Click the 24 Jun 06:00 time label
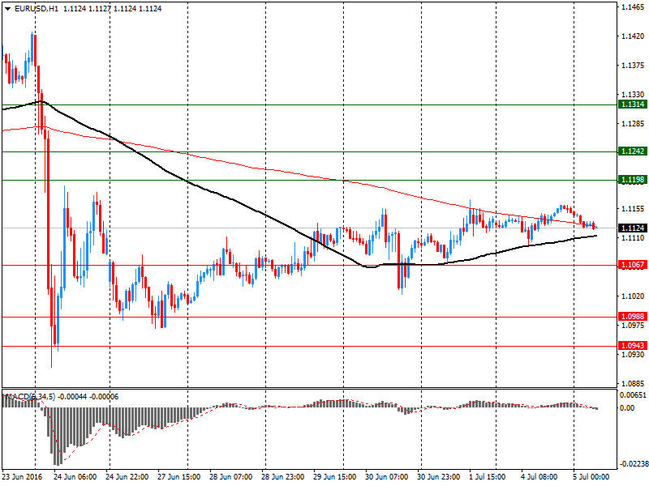Image resolution: width=649 pixels, height=486 pixels. (x=75, y=476)
